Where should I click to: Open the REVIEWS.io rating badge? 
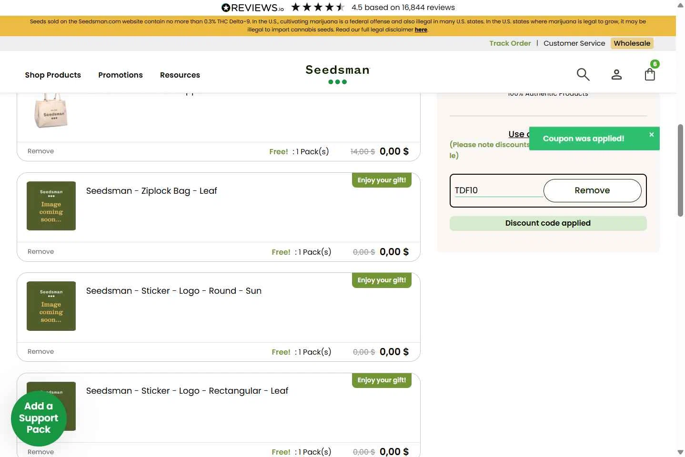252,8
